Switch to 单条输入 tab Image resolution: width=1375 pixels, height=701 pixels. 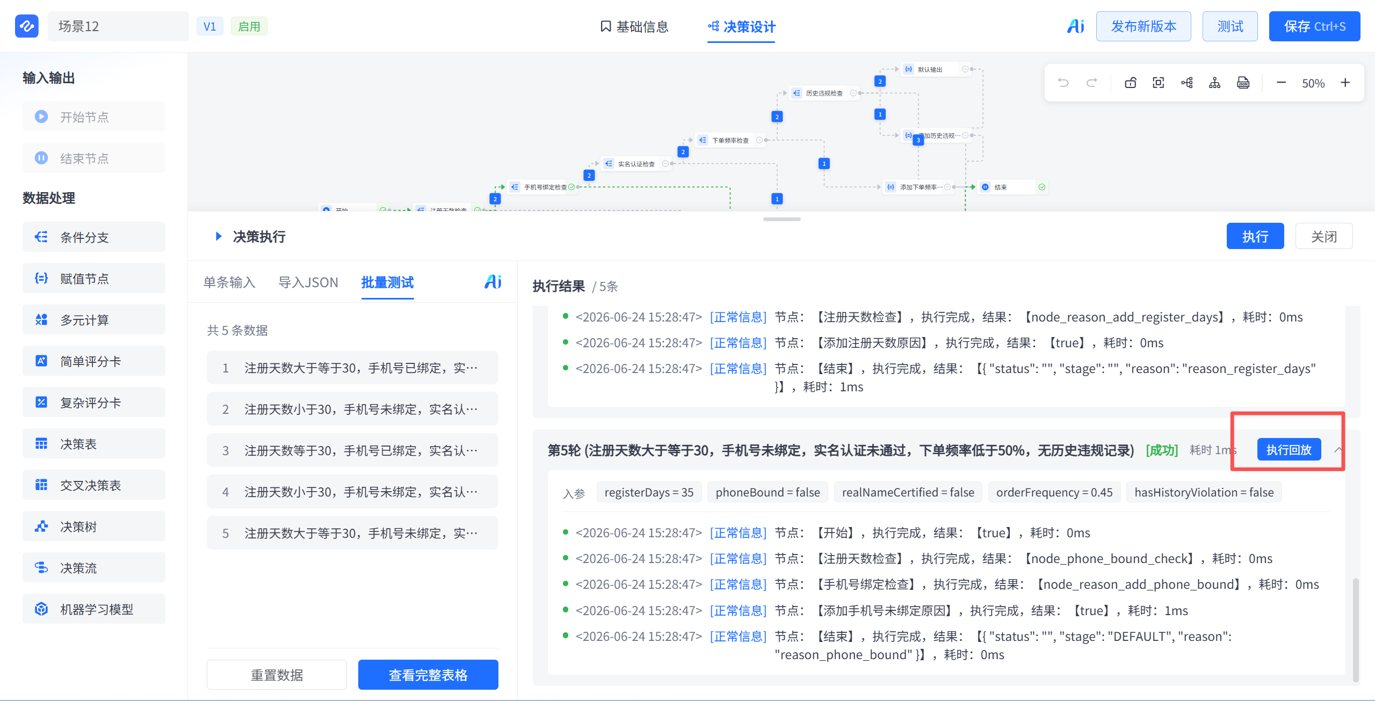pos(229,282)
